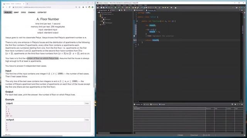Sort by Description column header
The height and width of the screenshot is (138, 247).
[x=169, y=108]
